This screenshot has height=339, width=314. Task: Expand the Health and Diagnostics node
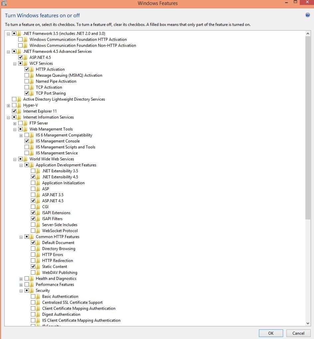tap(21, 279)
